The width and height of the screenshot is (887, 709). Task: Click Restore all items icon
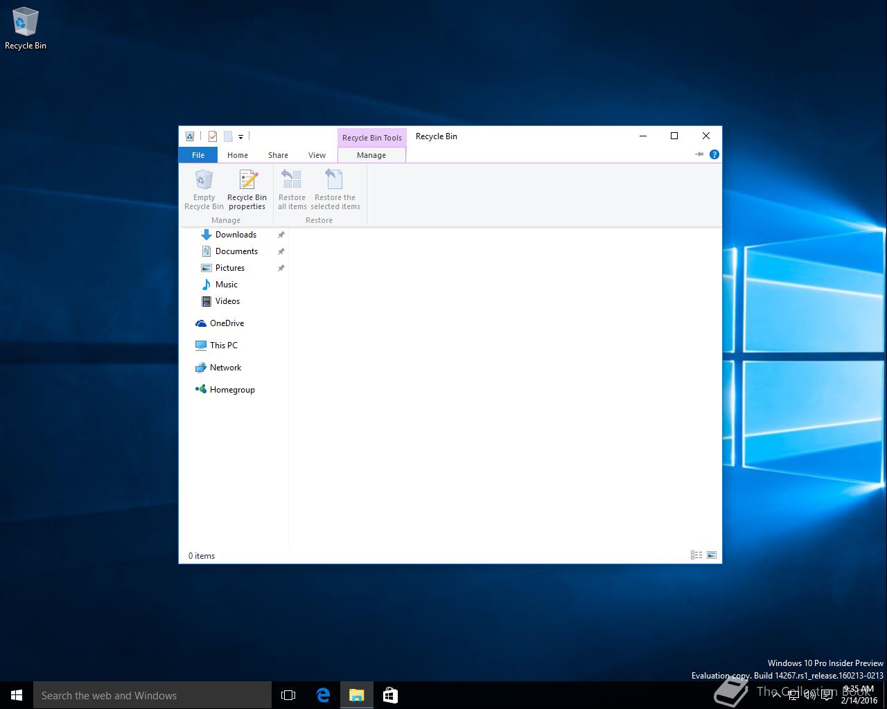pyautogui.click(x=292, y=189)
